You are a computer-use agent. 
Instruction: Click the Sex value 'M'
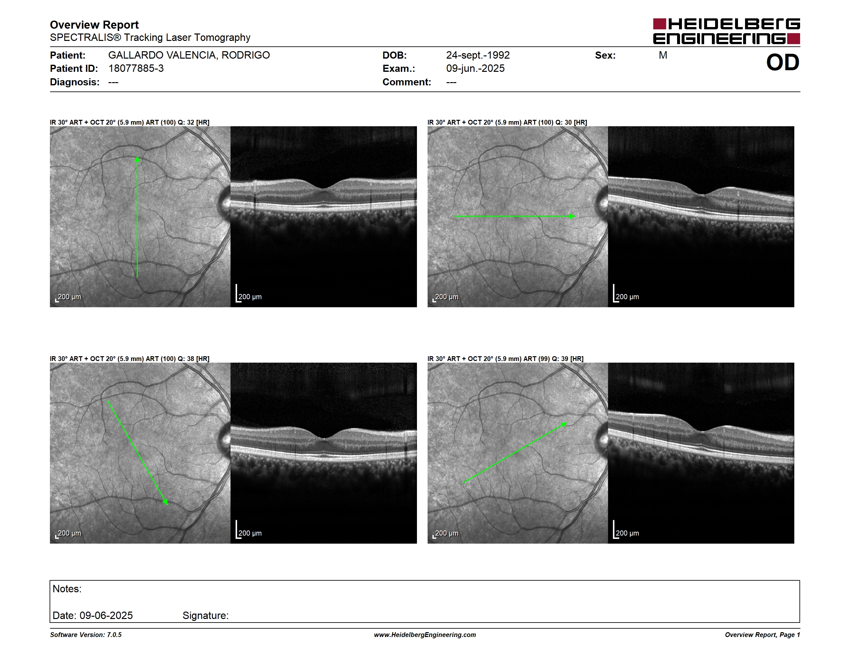point(663,55)
